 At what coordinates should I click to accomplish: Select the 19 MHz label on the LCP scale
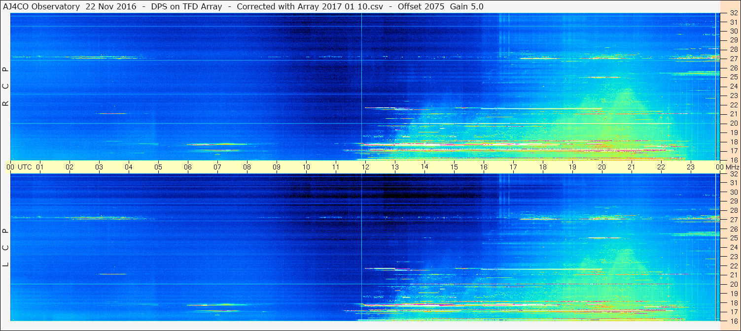(x=734, y=293)
